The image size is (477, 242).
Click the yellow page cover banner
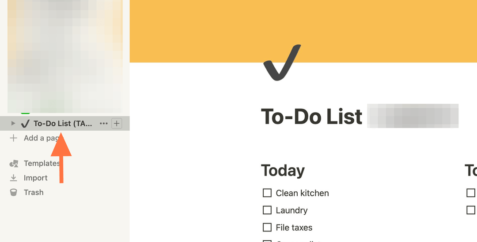pyautogui.click(x=303, y=31)
